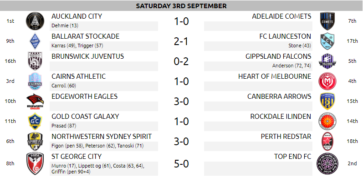Viewport: 363px width, 183px height.
Task: Click the Edgeworth Eagles bird logo
Action: [35, 102]
